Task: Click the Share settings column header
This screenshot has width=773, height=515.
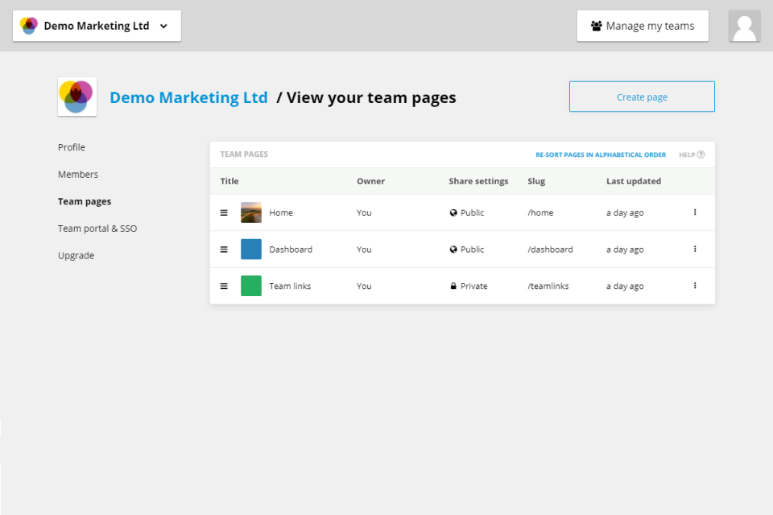Action: (478, 181)
